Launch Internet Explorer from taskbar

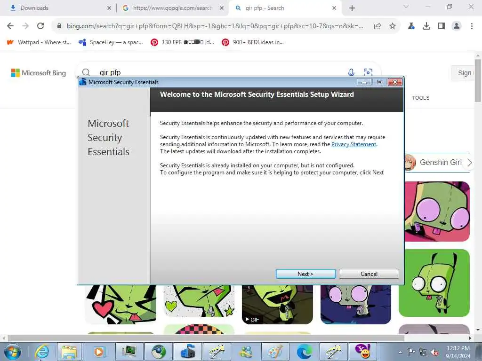pos(42,352)
